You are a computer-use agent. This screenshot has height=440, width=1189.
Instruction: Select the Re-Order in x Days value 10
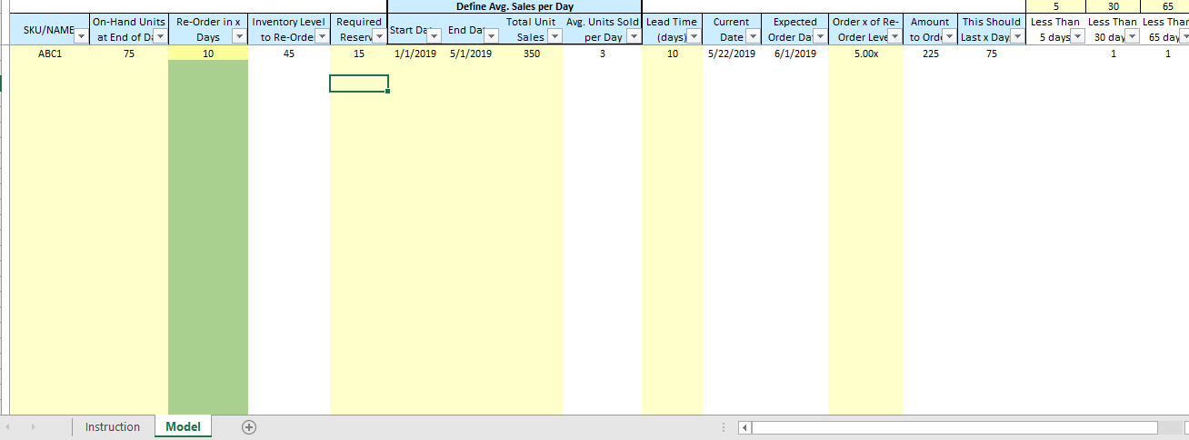[208, 54]
